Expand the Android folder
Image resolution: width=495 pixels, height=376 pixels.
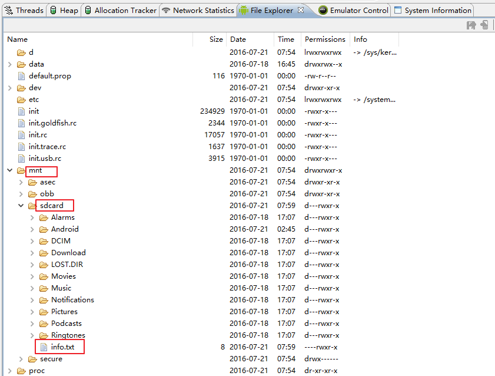pos(32,229)
